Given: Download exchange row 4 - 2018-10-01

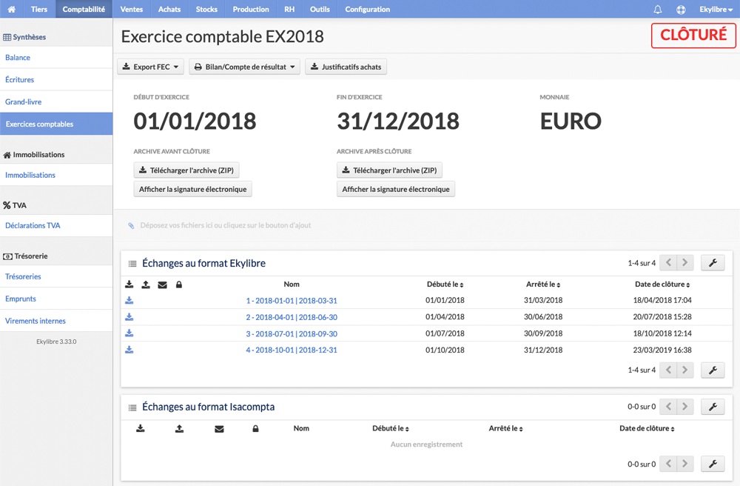Looking at the screenshot, I should point(129,350).
